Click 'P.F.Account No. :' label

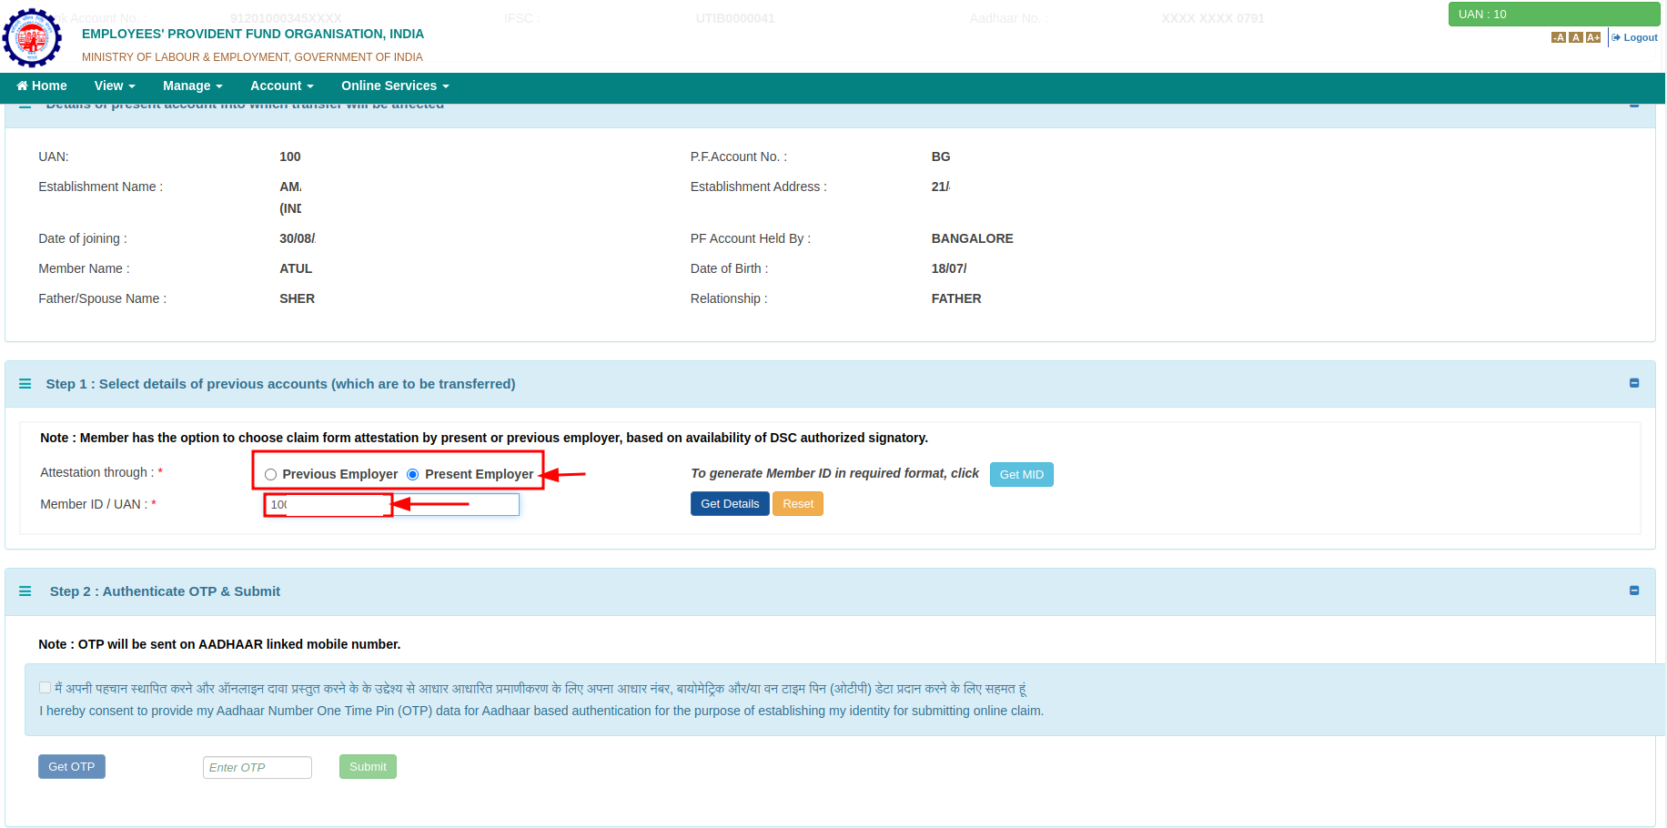point(739,157)
